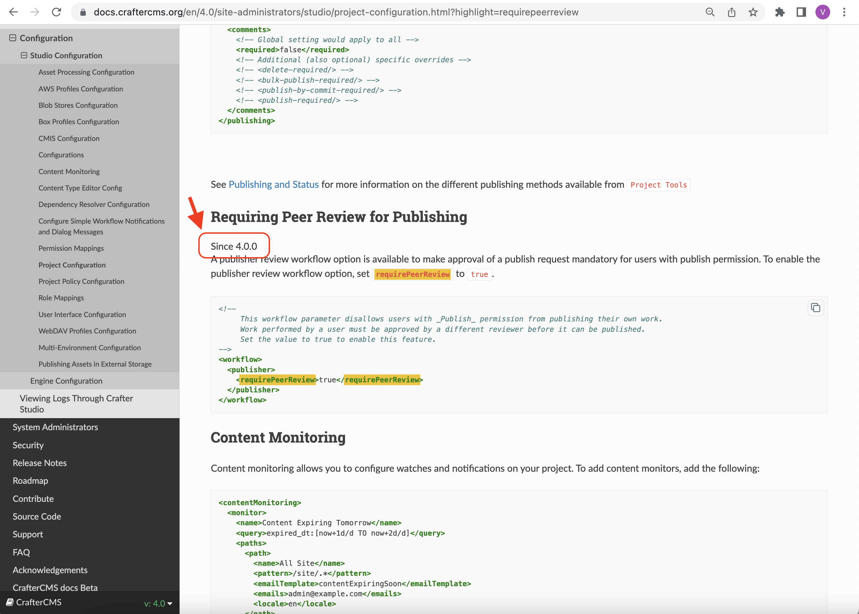Bookmark page with the star icon
This screenshot has height=614, width=859.
click(x=753, y=12)
